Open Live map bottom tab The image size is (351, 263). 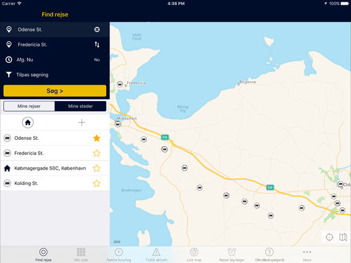pos(194,255)
